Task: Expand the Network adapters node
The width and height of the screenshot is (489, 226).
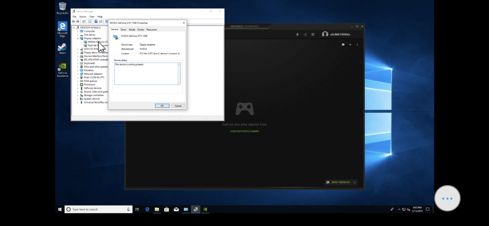Action: [x=78, y=74]
